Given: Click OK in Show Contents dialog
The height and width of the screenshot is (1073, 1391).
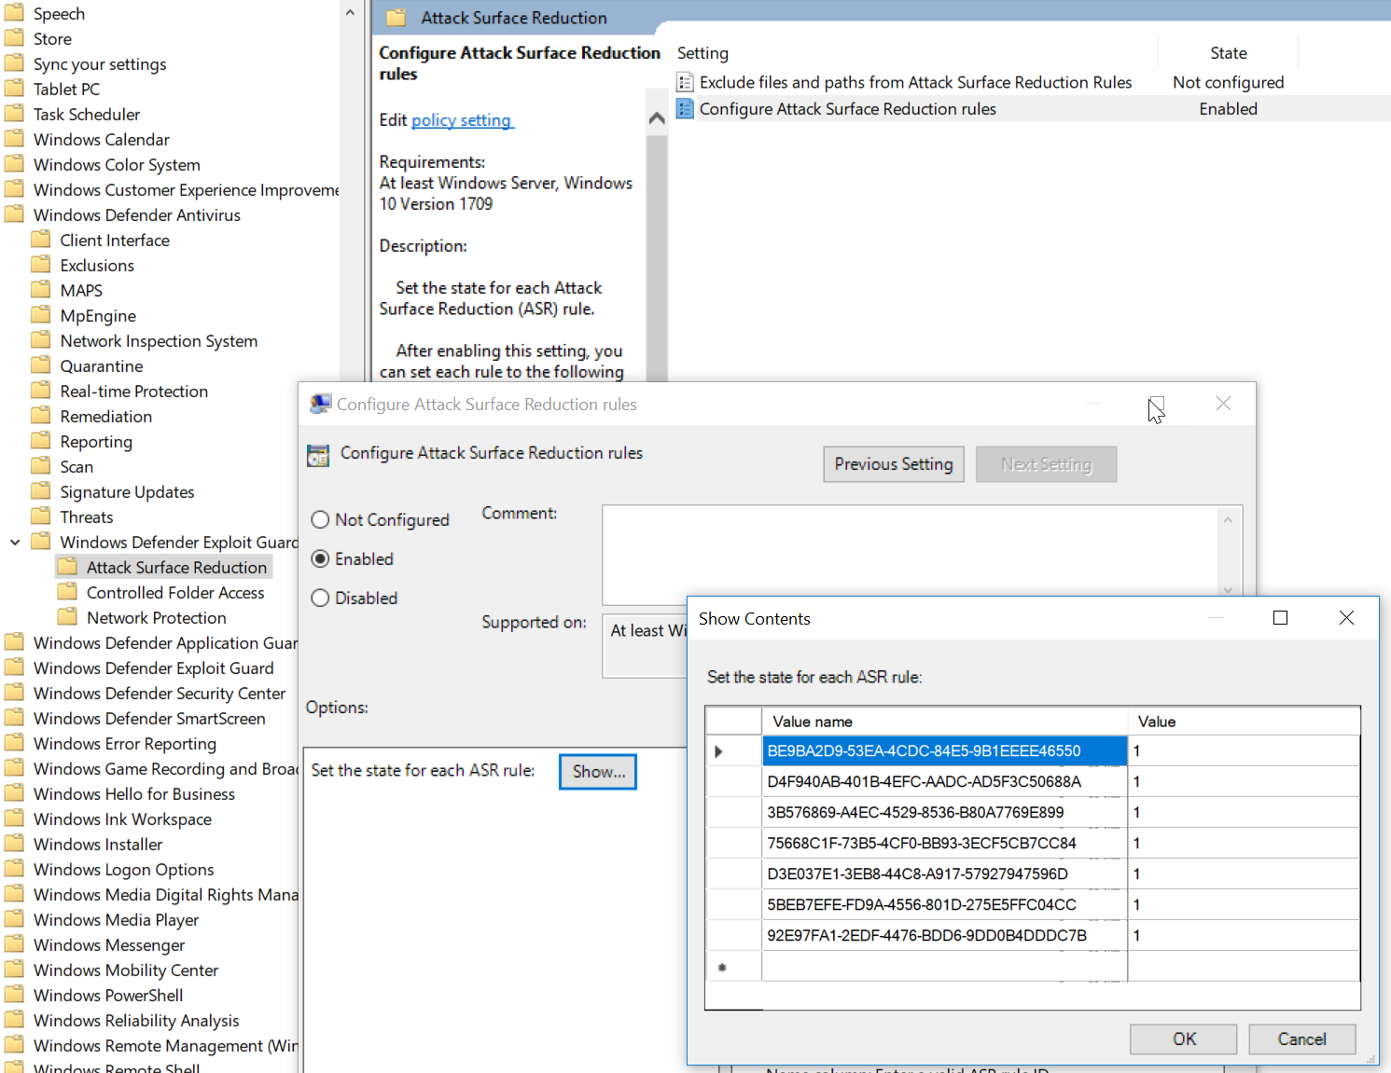Looking at the screenshot, I should pos(1183,1039).
